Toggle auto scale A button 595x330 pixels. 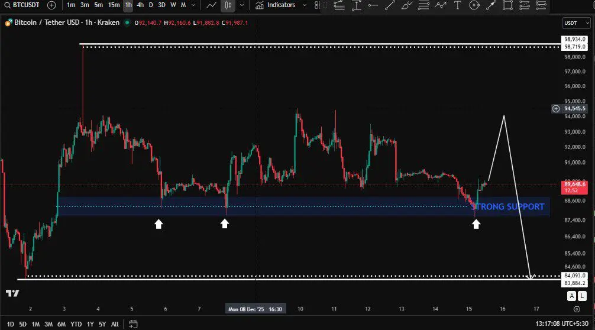point(571,296)
